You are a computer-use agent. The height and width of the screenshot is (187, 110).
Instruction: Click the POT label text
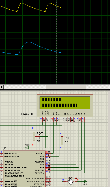(40, 133)
